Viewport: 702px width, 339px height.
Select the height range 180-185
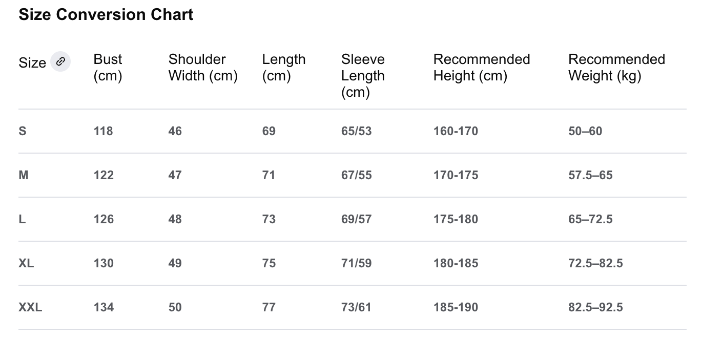pyautogui.click(x=456, y=263)
